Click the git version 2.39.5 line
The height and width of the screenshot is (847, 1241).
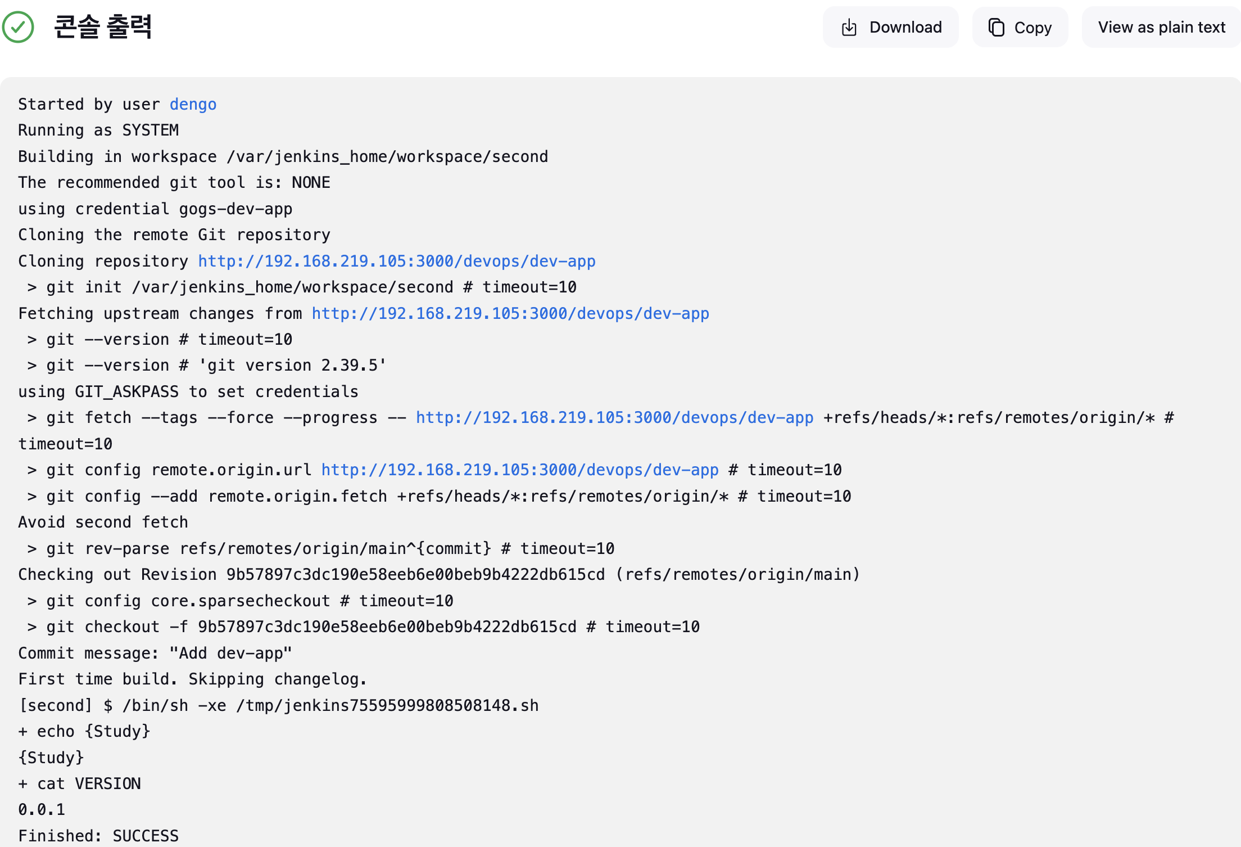(206, 366)
